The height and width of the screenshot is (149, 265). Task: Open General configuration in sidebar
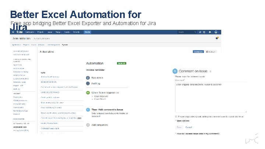21,51
